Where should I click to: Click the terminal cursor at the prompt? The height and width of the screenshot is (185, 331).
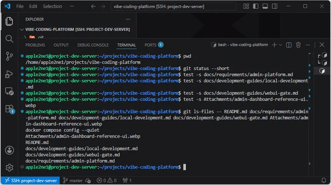[x=184, y=167]
